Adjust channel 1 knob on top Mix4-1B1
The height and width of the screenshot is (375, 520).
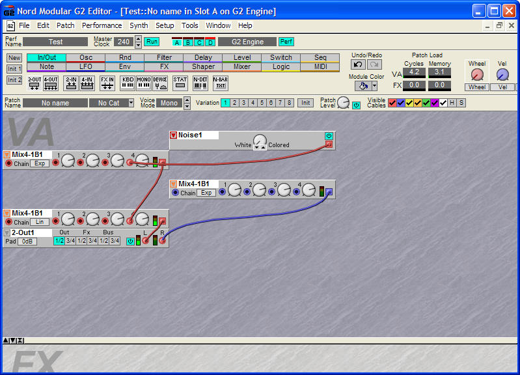[x=68, y=161]
